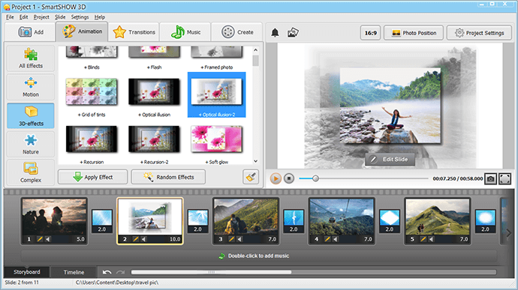Click the pencil icon on slide 2
Screen dimensions: 518x290
pyautogui.click(x=135, y=239)
